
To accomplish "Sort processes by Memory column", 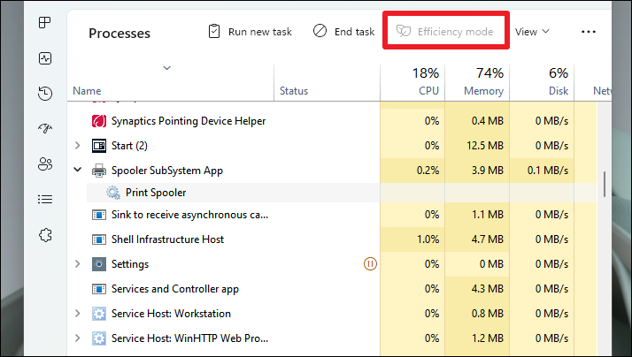I will point(482,90).
